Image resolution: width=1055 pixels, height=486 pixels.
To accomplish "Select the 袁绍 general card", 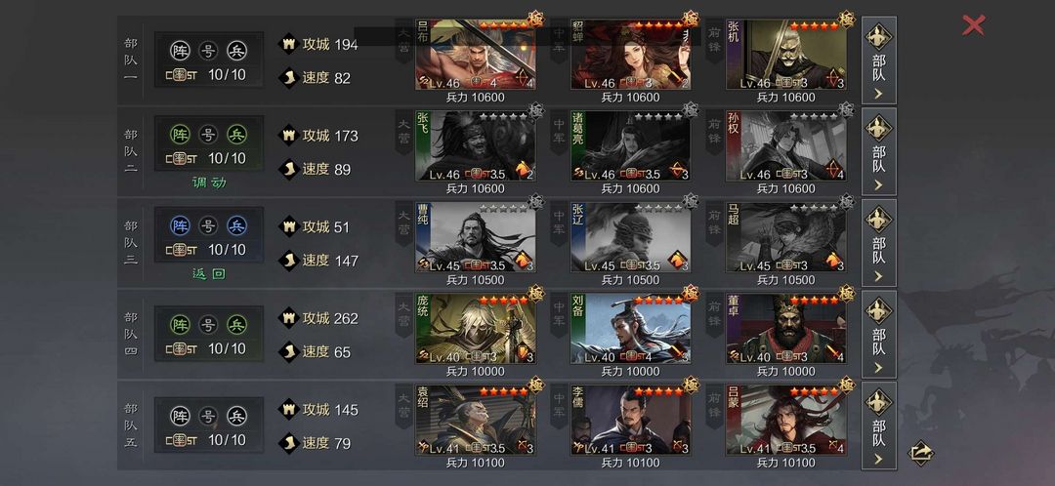I will point(475,420).
